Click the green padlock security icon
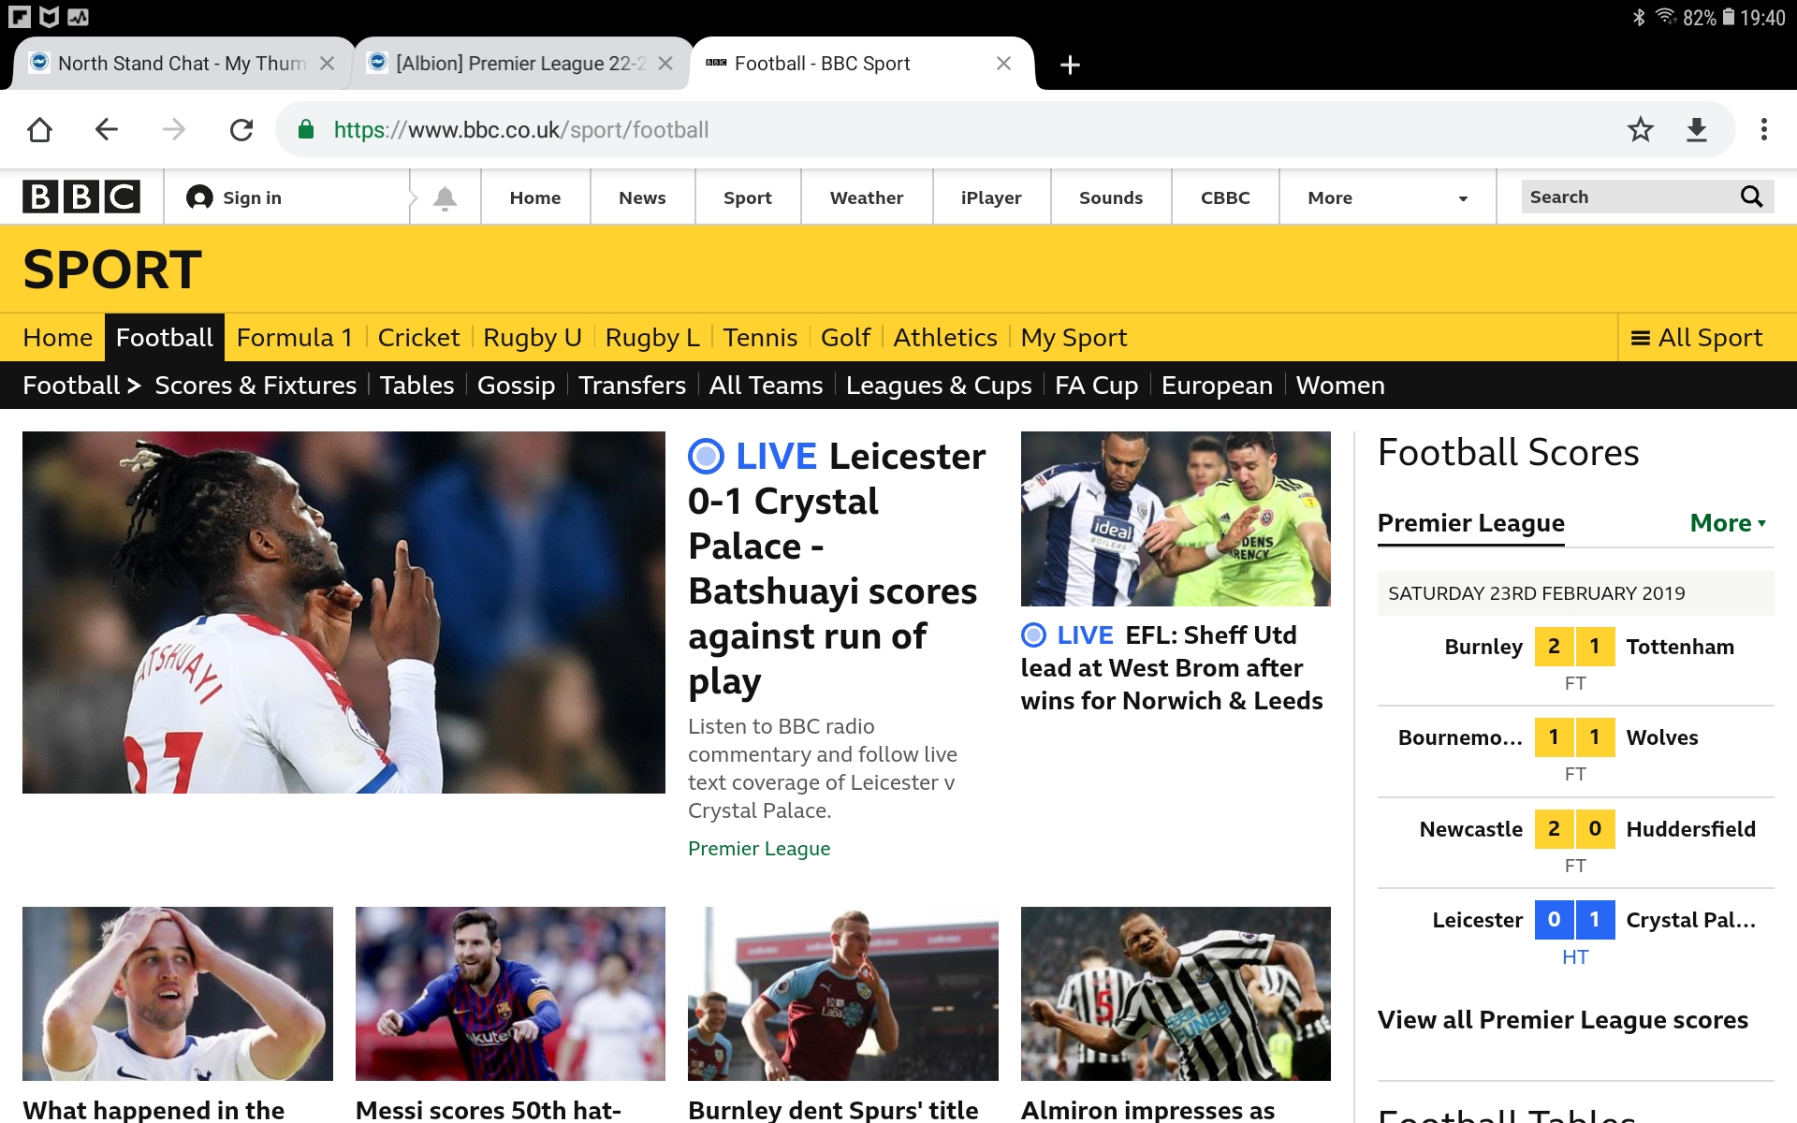Image resolution: width=1797 pixels, height=1123 pixels. 305,129
